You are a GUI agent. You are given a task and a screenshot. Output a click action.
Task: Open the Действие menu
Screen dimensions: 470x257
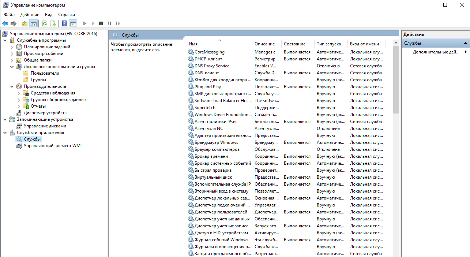click(x=30, y=15)
